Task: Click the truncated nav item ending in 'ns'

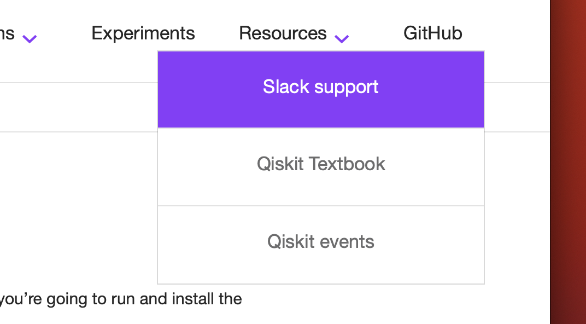Action: pos(8,33)
